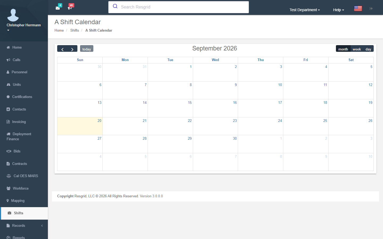Switch calendar to day view

tap(368, 49)
